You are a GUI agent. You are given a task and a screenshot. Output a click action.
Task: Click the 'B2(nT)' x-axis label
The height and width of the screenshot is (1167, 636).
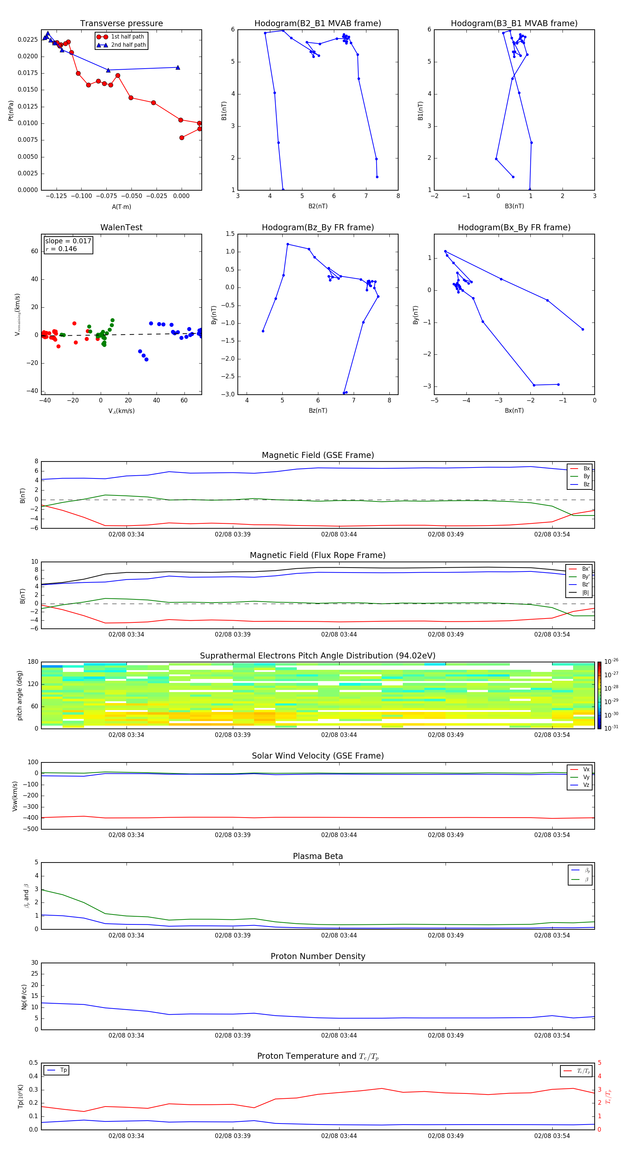pyautogui.click(x=318, y=206)
